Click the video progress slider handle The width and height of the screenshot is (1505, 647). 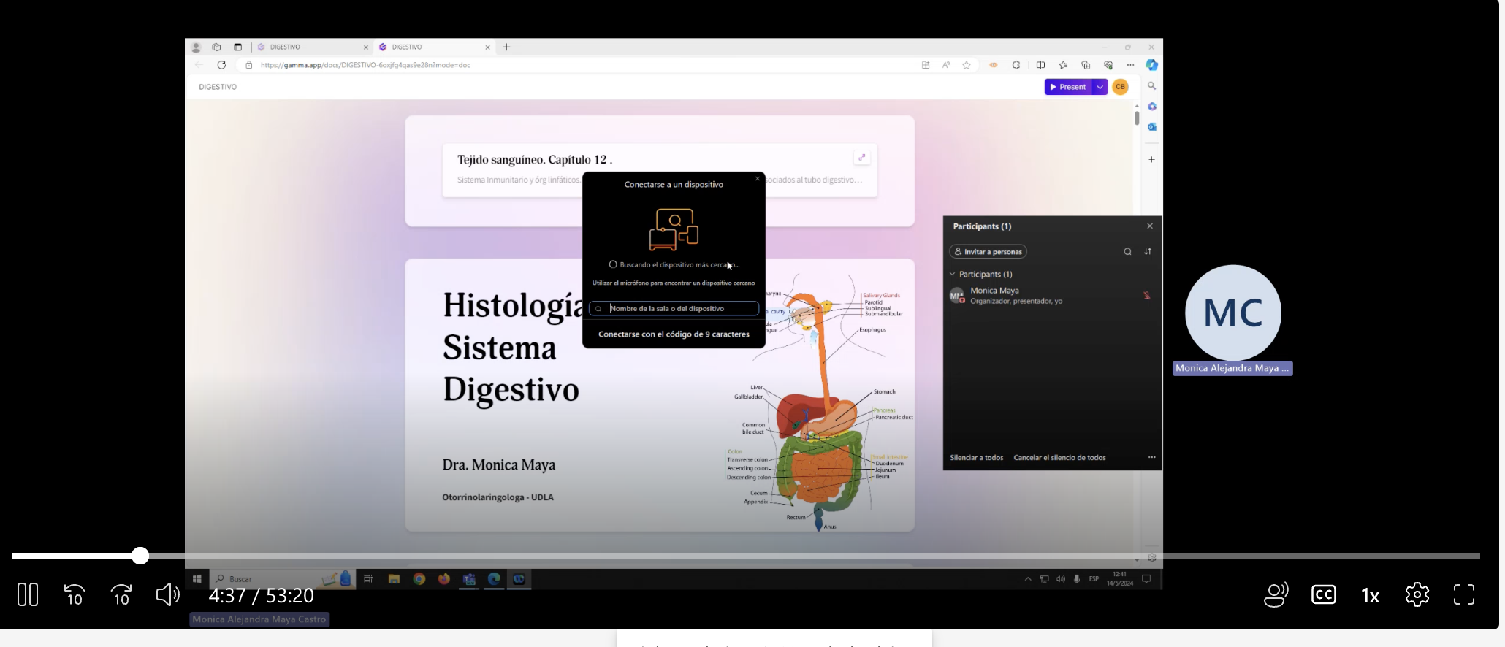(140, 556)
